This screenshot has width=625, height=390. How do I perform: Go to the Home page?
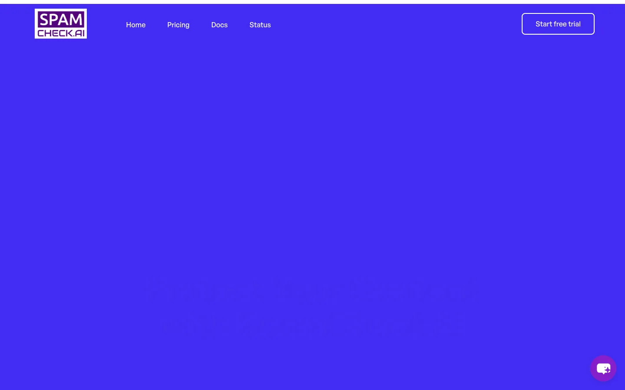pos(136,25)
